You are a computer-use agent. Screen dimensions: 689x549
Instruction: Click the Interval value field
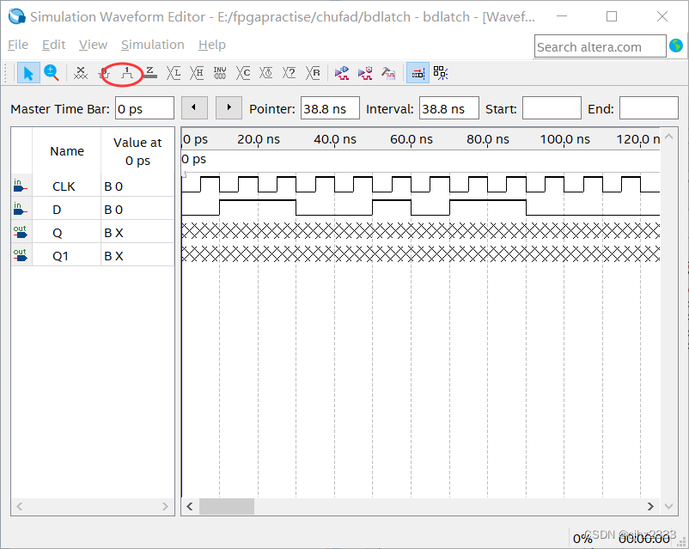(x=449, y=108)
